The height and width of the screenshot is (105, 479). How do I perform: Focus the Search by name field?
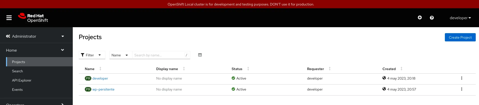click(159, 55)
